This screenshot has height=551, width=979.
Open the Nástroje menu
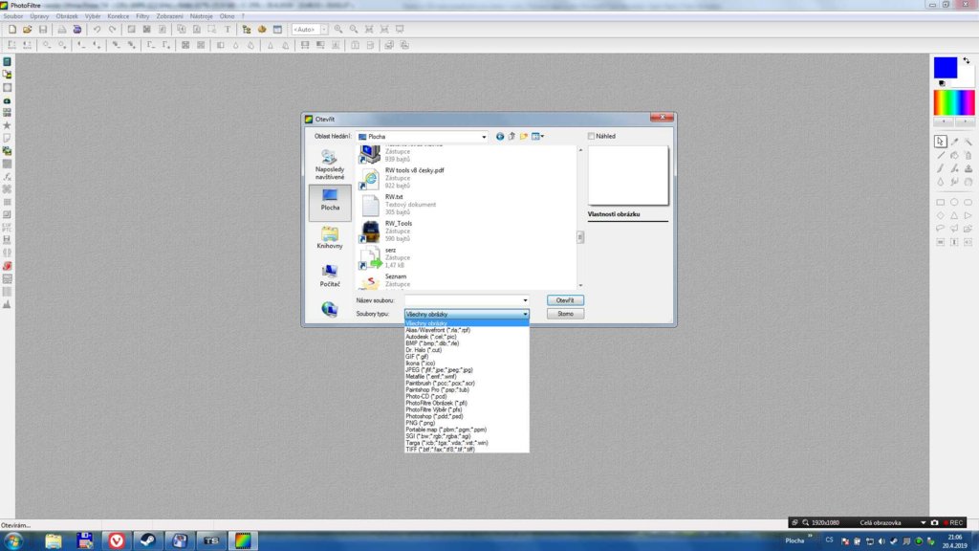coord(201,16)
